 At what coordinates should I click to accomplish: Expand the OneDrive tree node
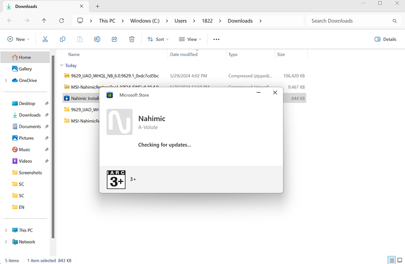point(6,80)
